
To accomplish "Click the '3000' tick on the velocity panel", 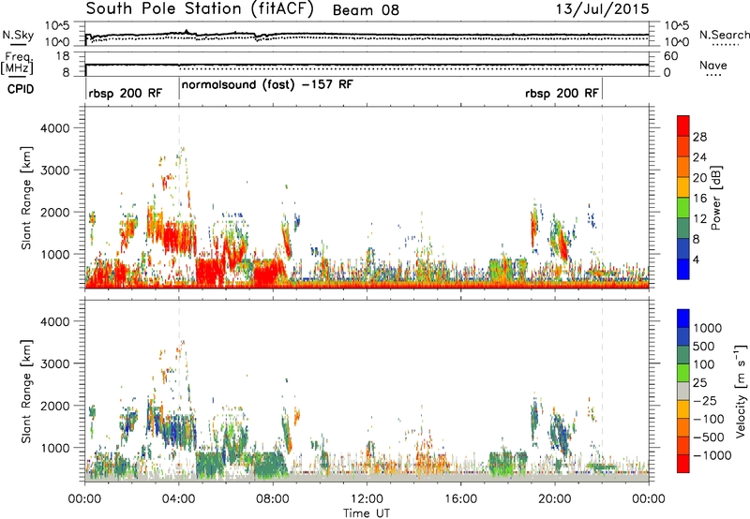I will tap(55, 363).
